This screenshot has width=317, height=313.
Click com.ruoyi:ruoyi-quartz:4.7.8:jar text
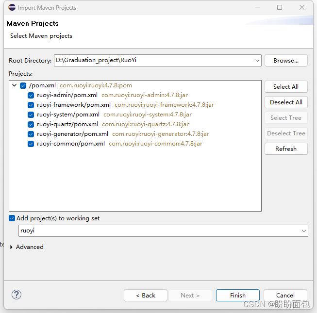click(x=145, y=124)
